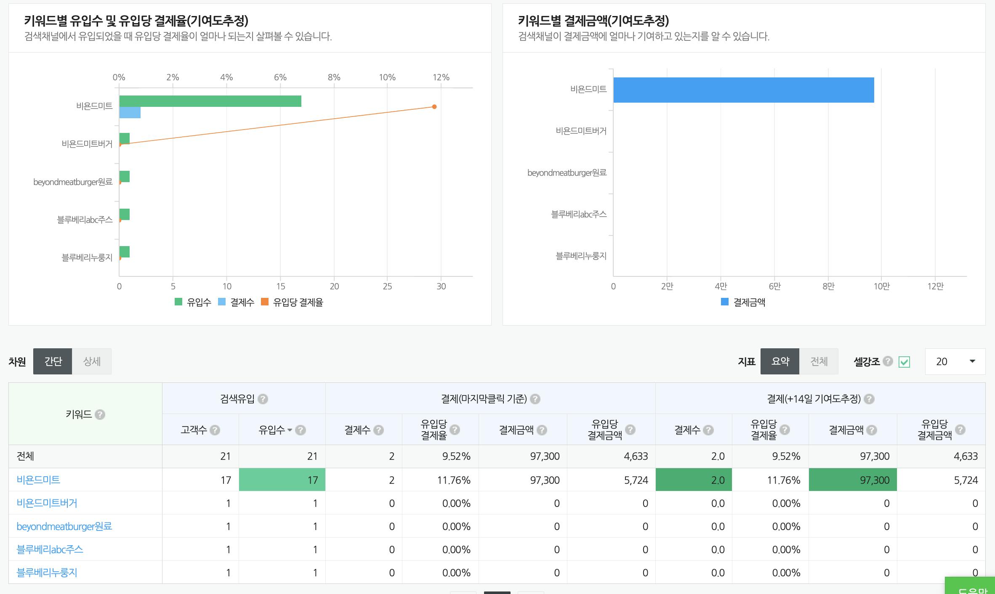Click blue 비욘드미트 결제금액 bar

coord(743,90)
